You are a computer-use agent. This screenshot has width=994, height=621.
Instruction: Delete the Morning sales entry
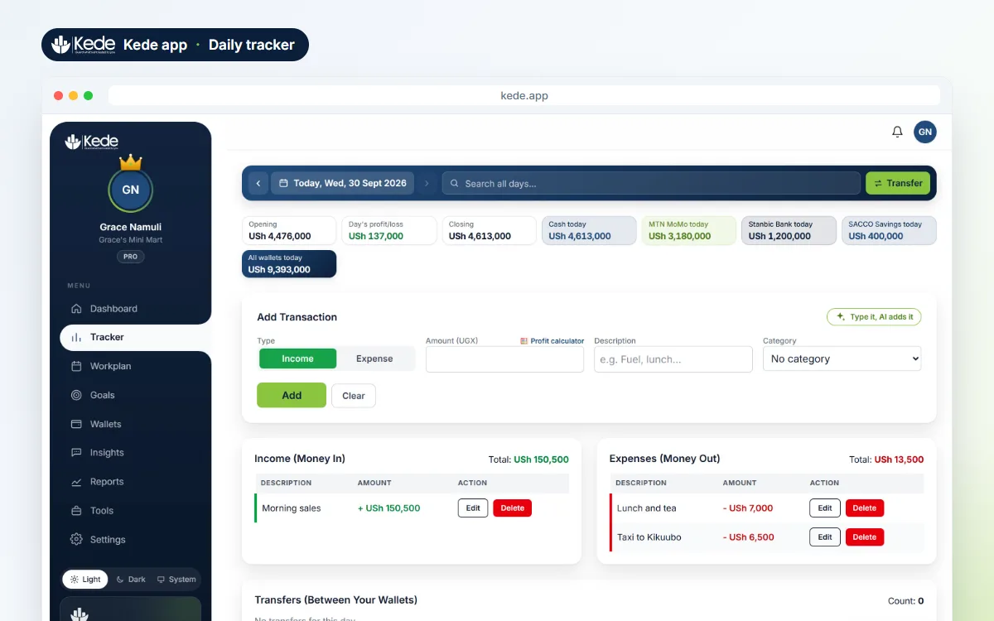(512, 508)
